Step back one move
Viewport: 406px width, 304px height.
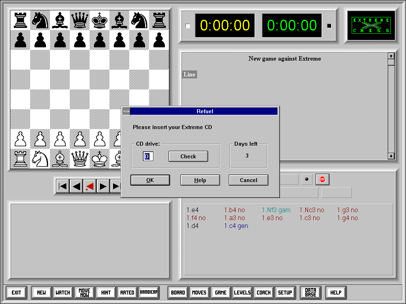[76, 186]
